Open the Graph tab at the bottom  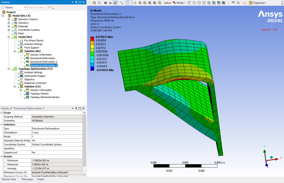click(x=41, y=179)
